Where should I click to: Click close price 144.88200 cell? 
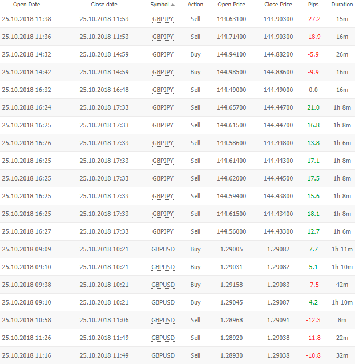coord(279,54)
